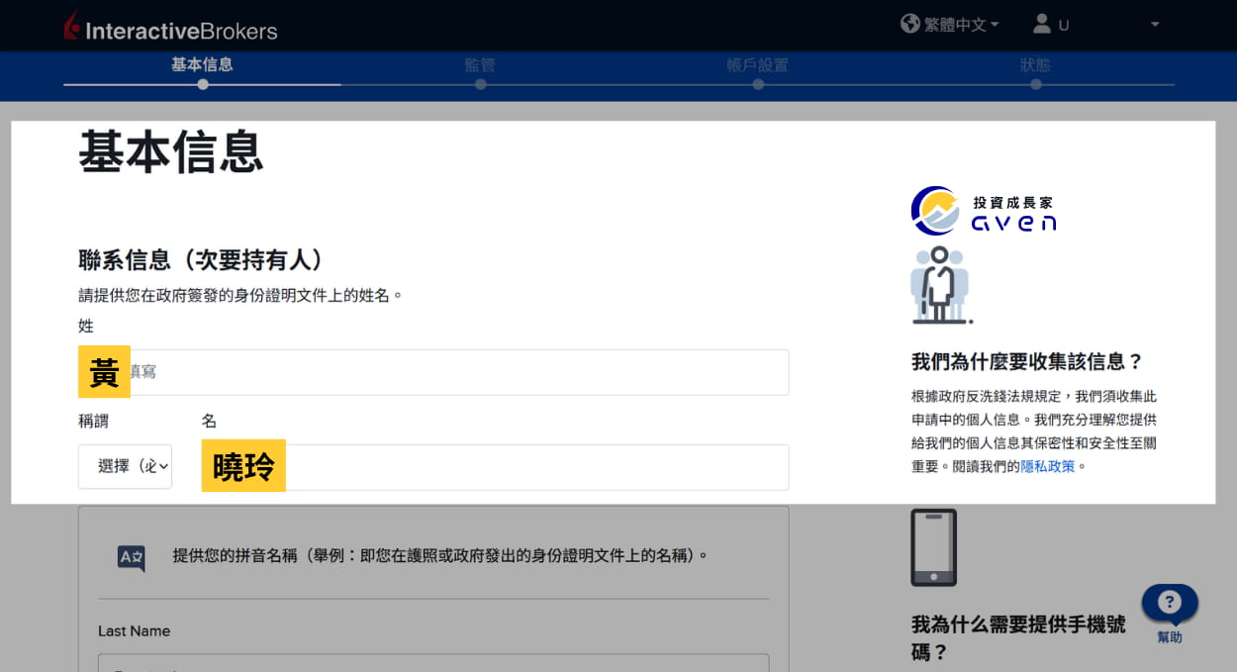Image resolution: width=1237 pixels, height=672 pixels.
Task: Open the 狀態 step
Action: (x=1035, y=64)
